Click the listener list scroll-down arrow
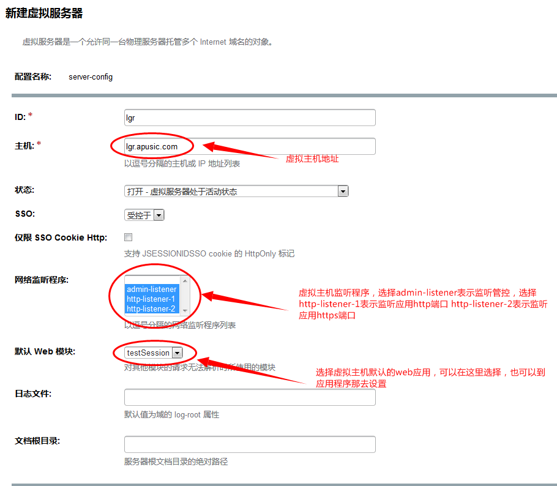Viewport: 557px width, 486px height. pos(184,310)
